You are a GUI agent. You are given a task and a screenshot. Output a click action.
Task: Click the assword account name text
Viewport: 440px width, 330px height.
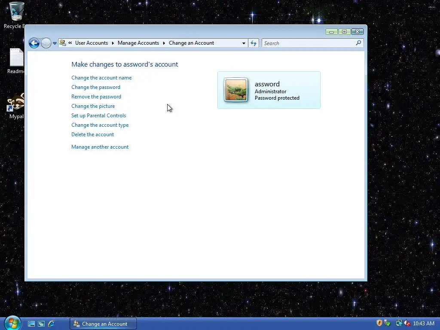267,84
